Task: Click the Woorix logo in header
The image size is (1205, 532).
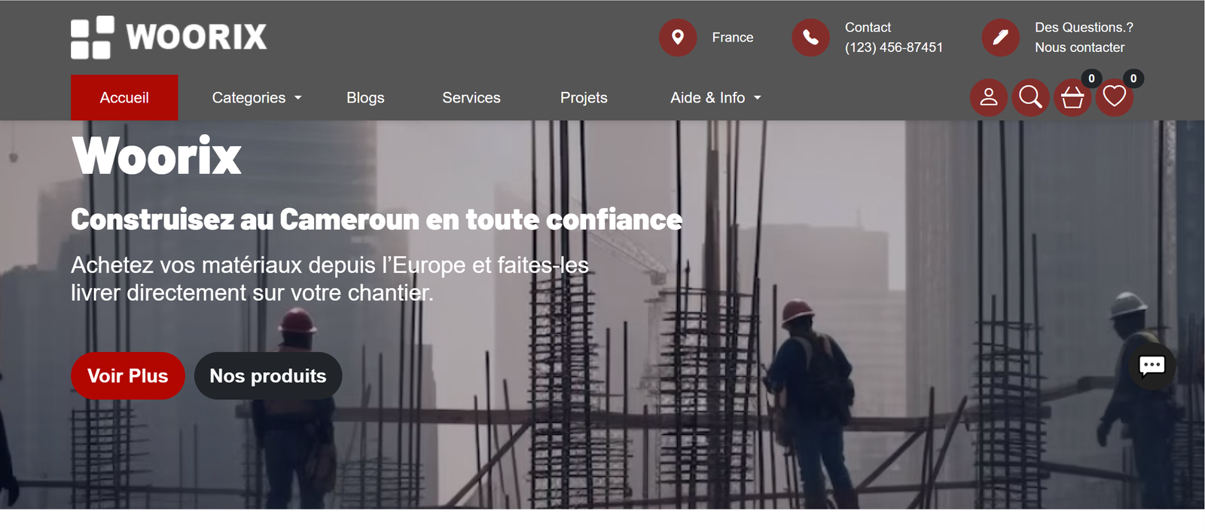Action: tap(169, 37)
